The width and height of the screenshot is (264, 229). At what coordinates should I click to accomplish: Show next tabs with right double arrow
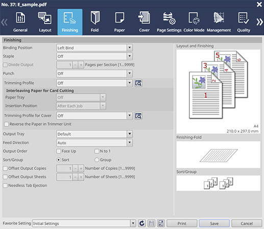(259, 22)
